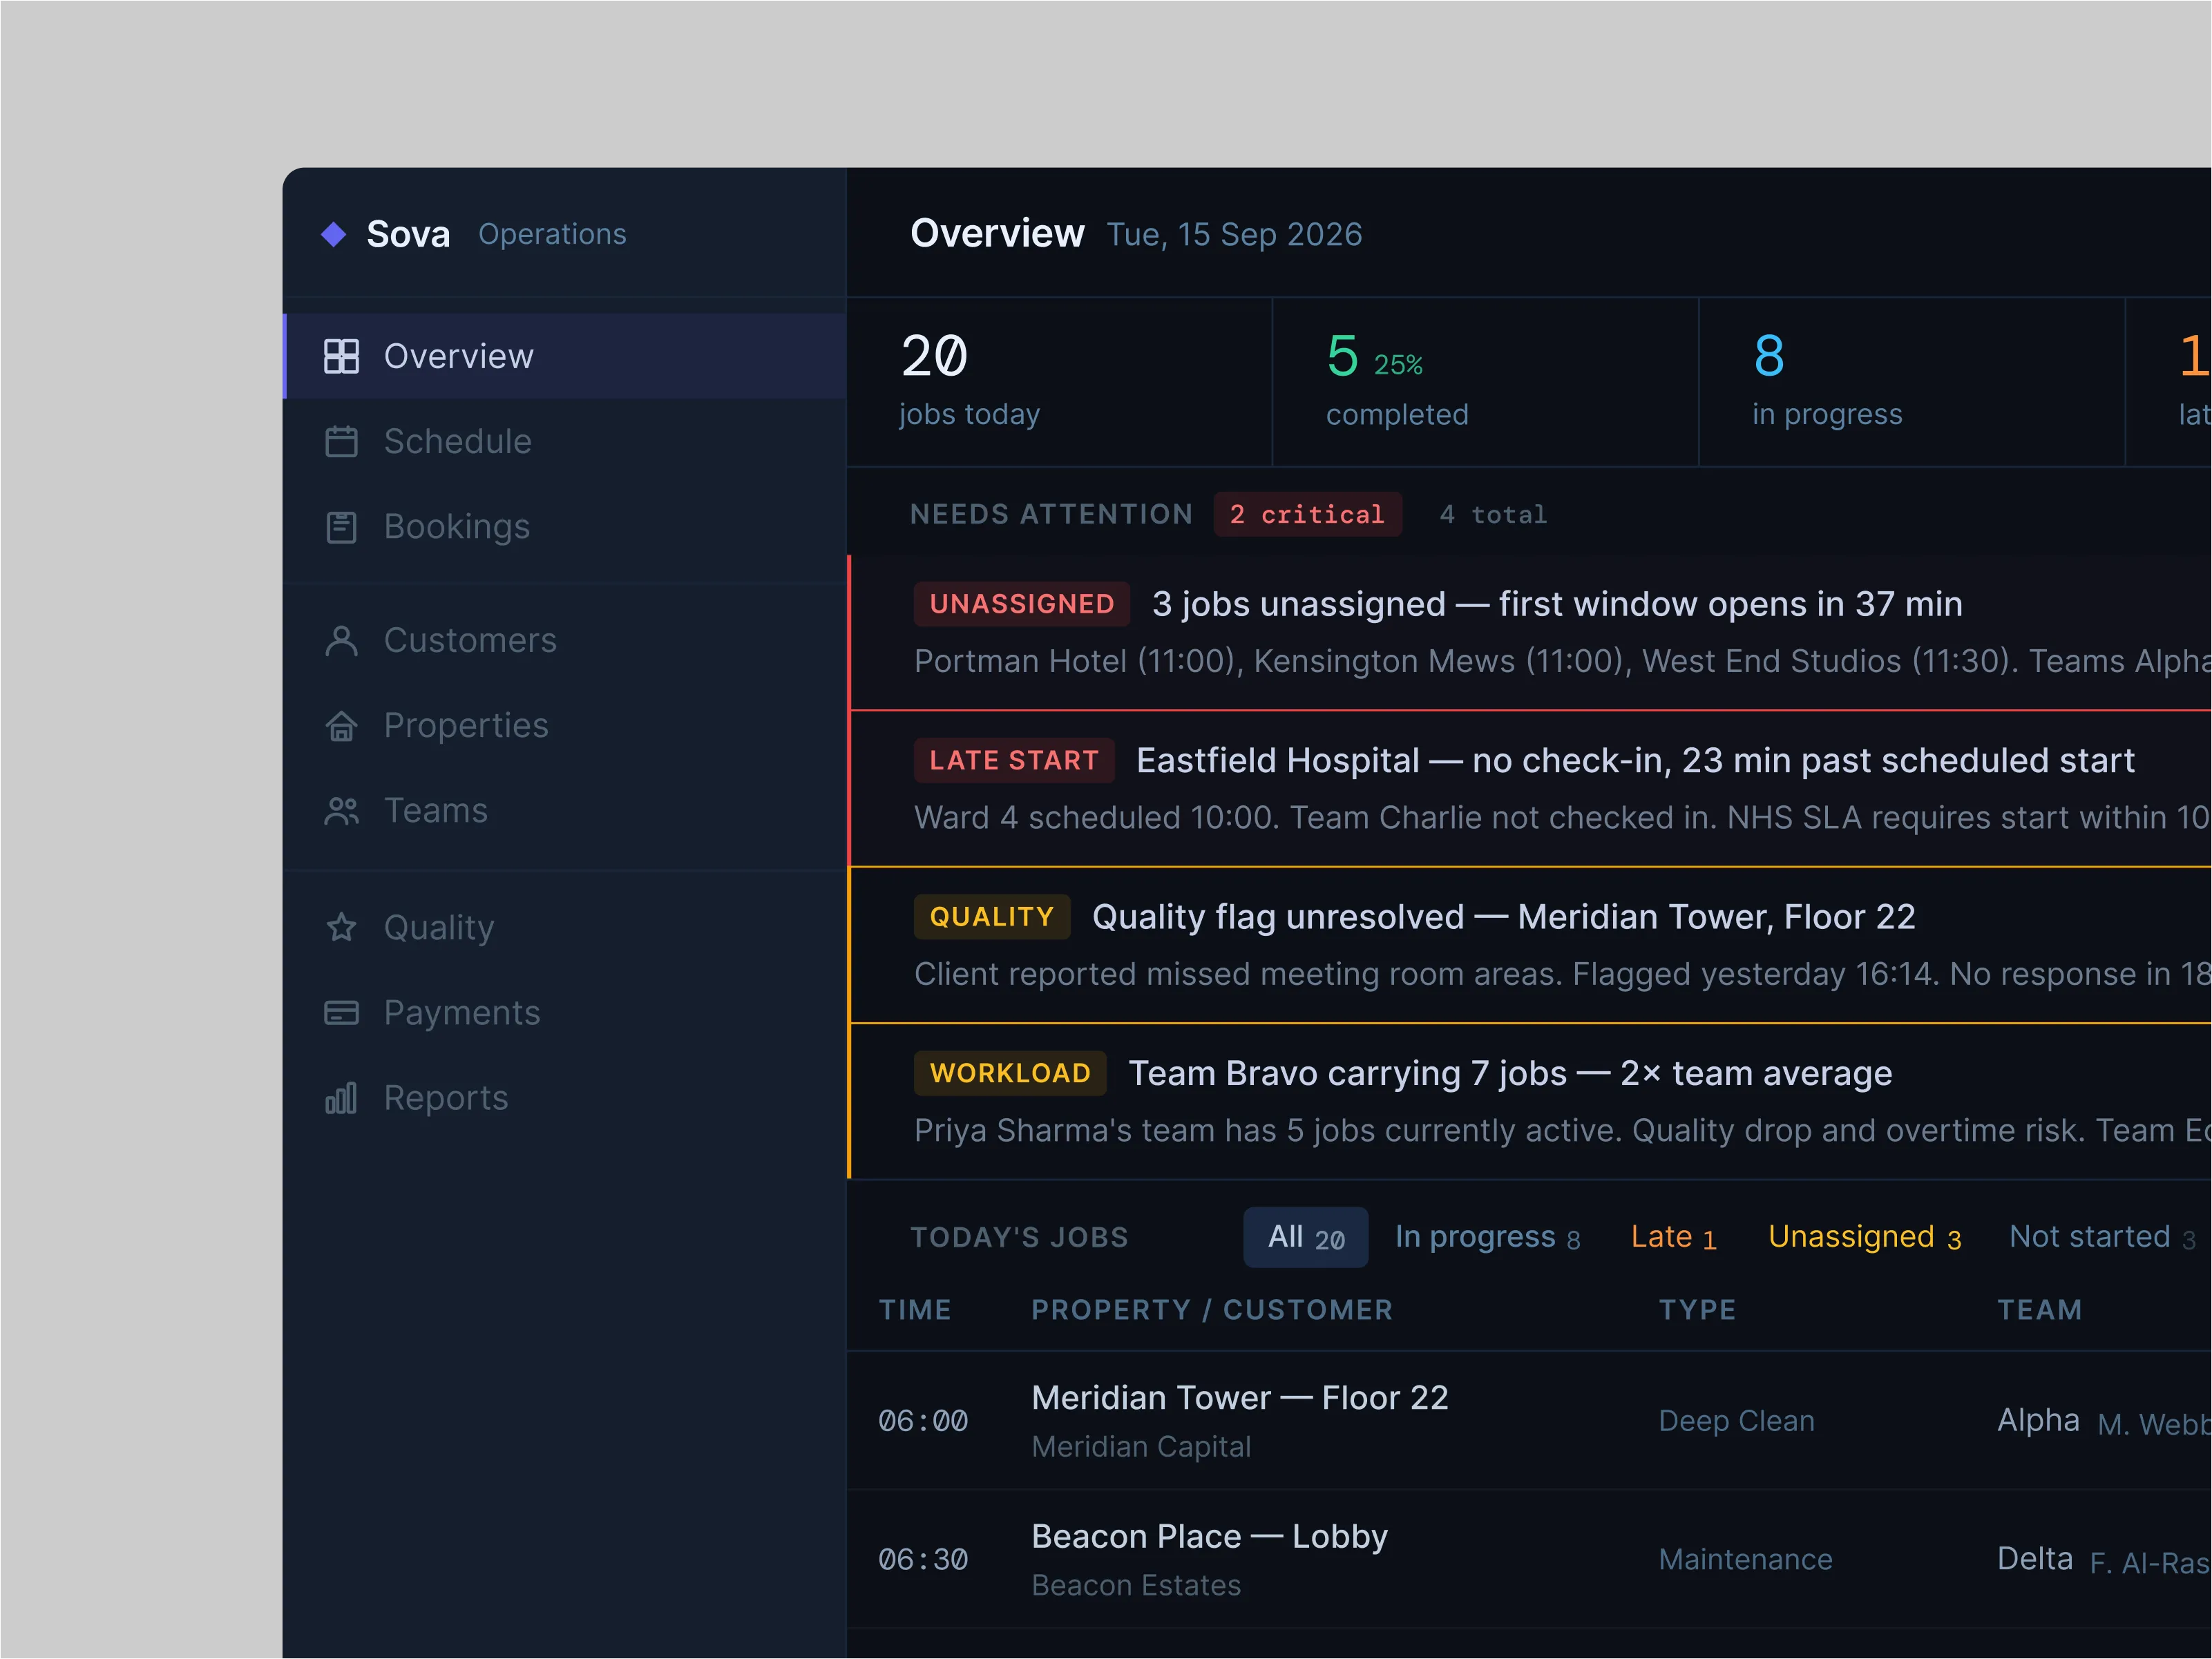The height and width of the screenshot is (1659, 2212).
Task: Open the UNASSIGNED jobs alert headline
Action: click(x=1557, y=604)
